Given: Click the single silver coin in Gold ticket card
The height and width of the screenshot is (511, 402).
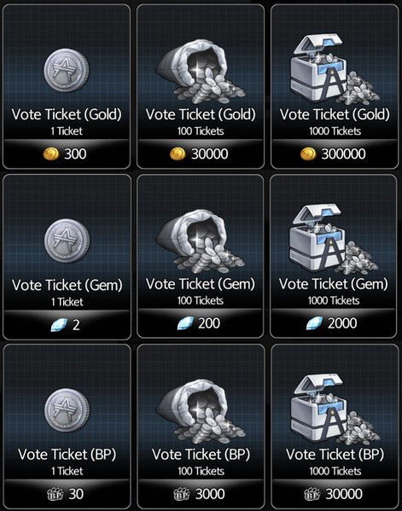Looking at the screenshot, I should click(67, 70).
